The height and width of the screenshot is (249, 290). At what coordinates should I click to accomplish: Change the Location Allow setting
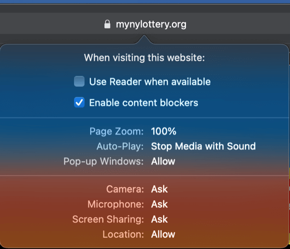163,234
